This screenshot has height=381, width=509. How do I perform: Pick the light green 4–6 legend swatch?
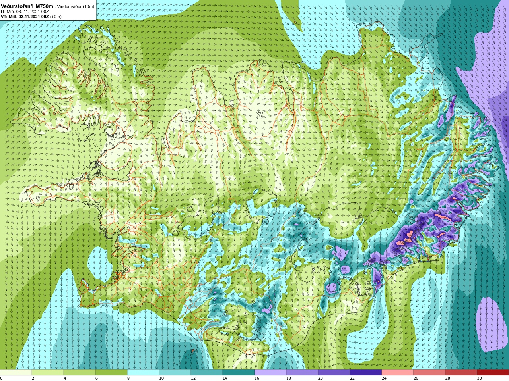80,373
